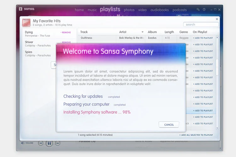Click the My Favorite Hits album thumbnail
This screenshot has height=157, width=236.
click(26, 23)
